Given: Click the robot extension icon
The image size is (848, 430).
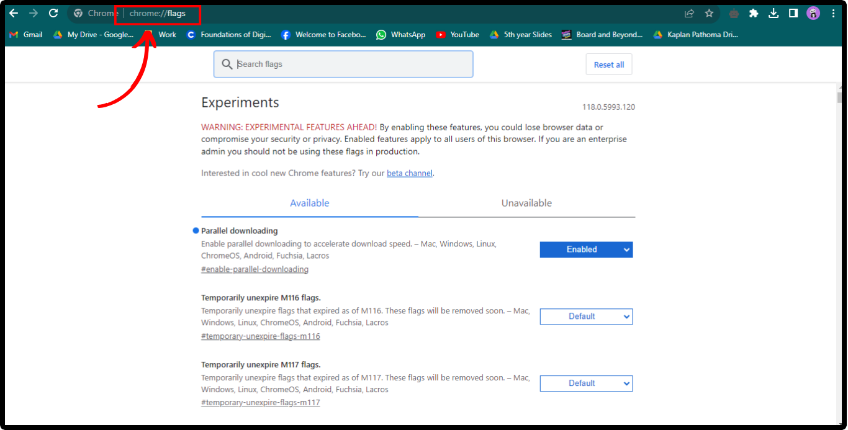Looking at the screenshot, I should (734, 13).
